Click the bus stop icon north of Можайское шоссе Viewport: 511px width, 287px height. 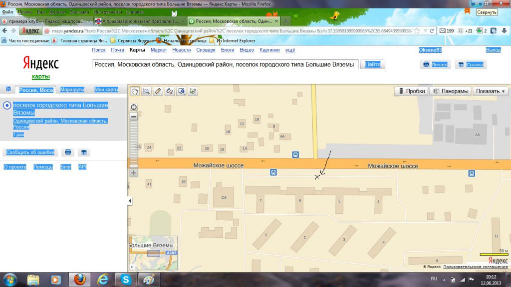295,154
